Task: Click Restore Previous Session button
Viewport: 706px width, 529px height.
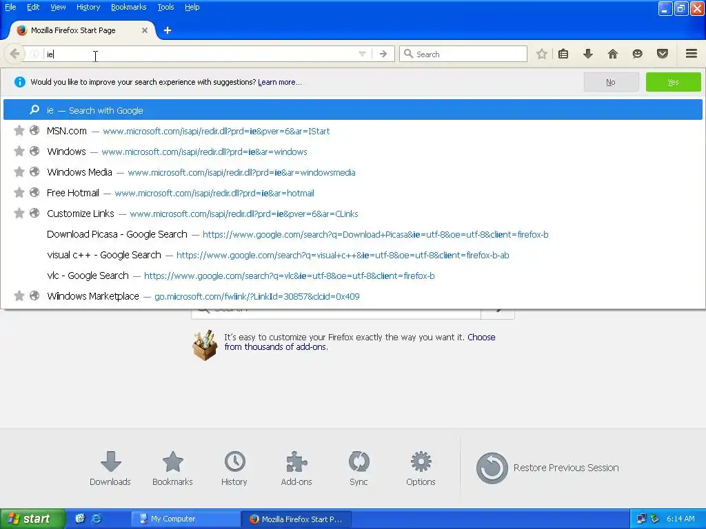Action: [547, 468]
